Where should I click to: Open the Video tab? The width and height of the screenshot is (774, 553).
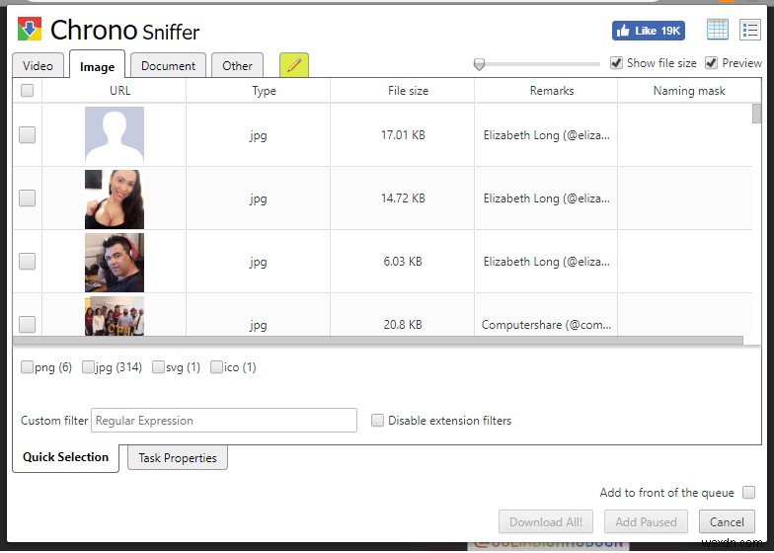click(38, 65)
